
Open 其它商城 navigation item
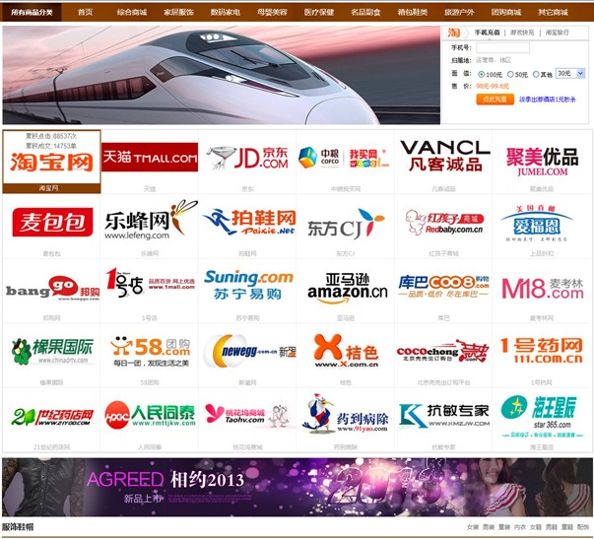pyautogui.click(x=553, y=12)
